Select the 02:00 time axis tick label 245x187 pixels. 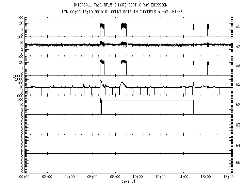tap(47, 177)
